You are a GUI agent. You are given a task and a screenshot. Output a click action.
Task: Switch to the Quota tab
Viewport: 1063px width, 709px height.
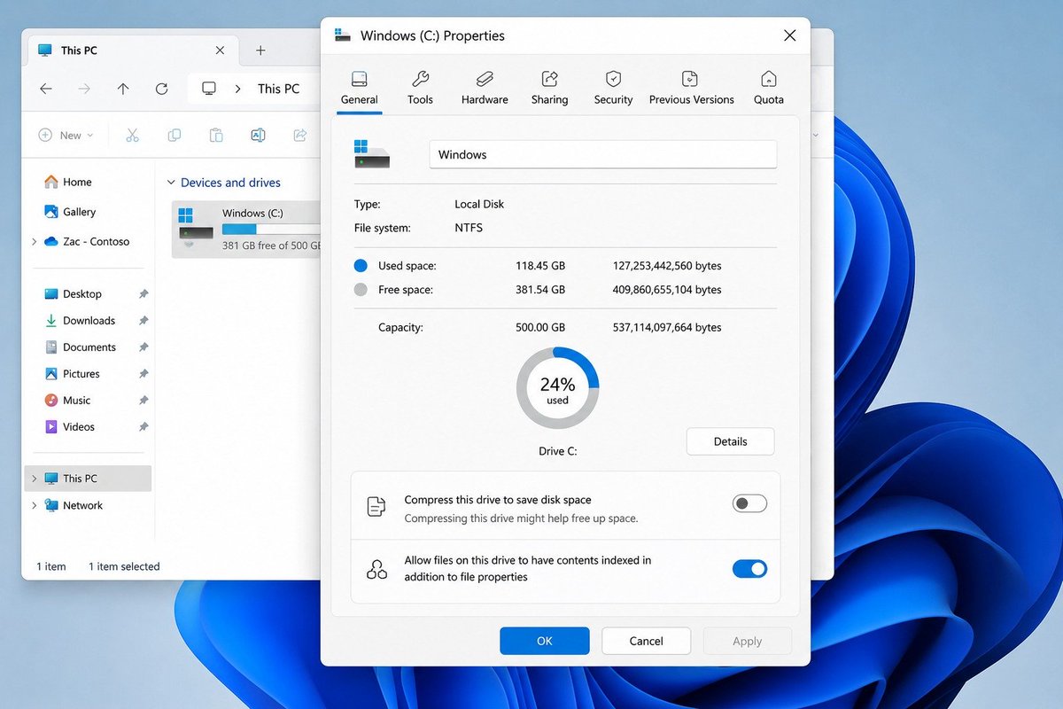[769, 88]
